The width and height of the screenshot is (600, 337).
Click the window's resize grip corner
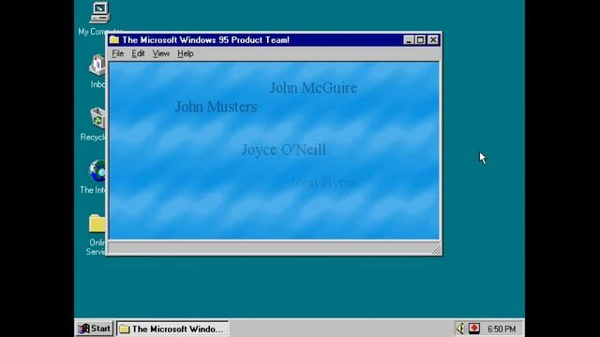click(436, 250)
